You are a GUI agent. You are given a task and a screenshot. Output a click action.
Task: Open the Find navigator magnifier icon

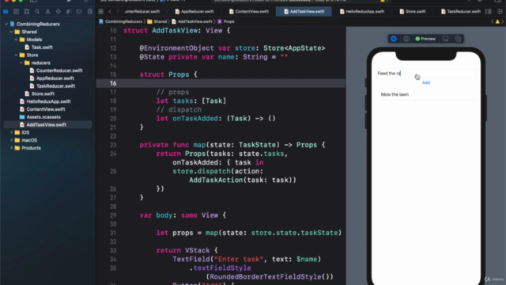point(37,12)
